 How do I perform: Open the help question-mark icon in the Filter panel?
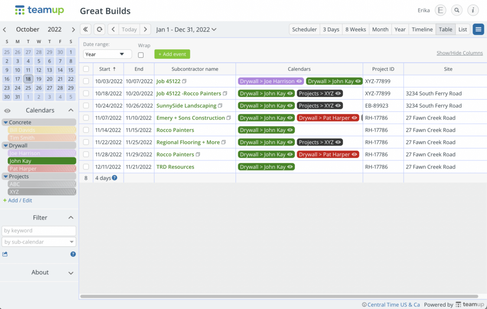[72, 254]
